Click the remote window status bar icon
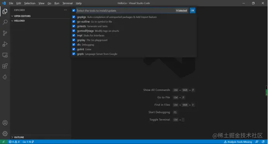 point(3,142)
